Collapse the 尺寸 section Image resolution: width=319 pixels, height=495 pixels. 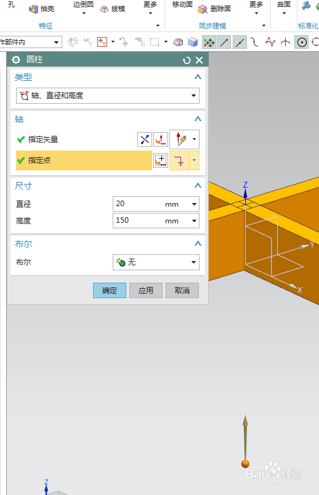(x=198, y=185)
